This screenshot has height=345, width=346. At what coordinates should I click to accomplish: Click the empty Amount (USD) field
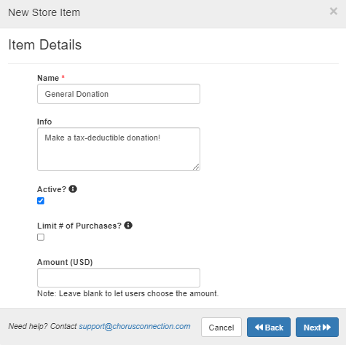coord(119,278)
